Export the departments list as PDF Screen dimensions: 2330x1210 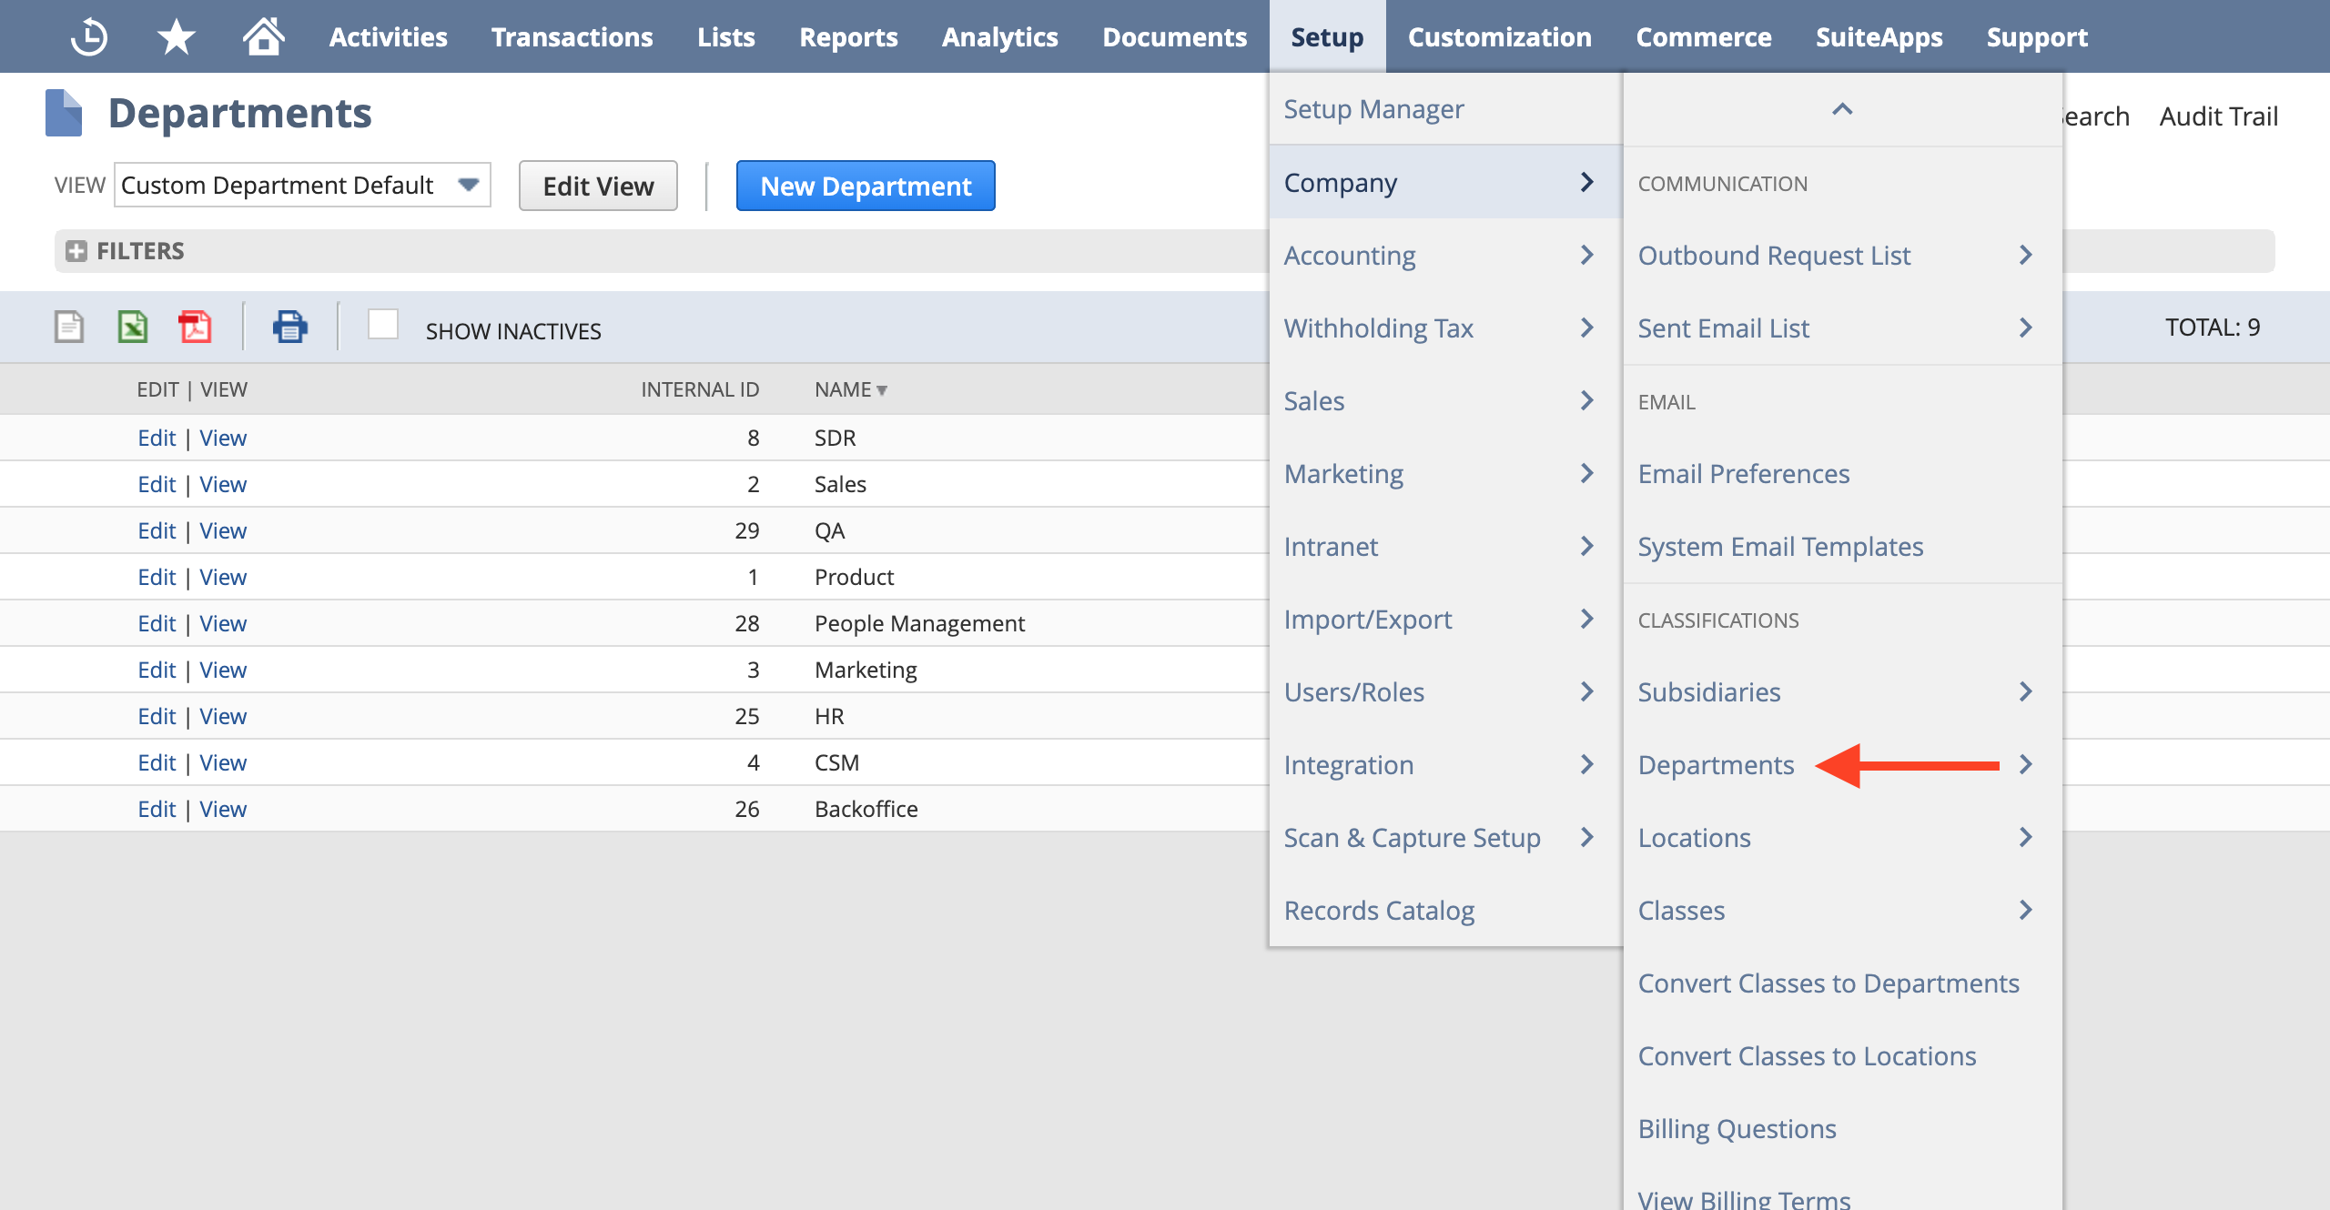[x=196, y=326]
